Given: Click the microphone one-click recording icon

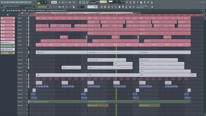Looking at the screenshot, I should click(x=134, y=2).
